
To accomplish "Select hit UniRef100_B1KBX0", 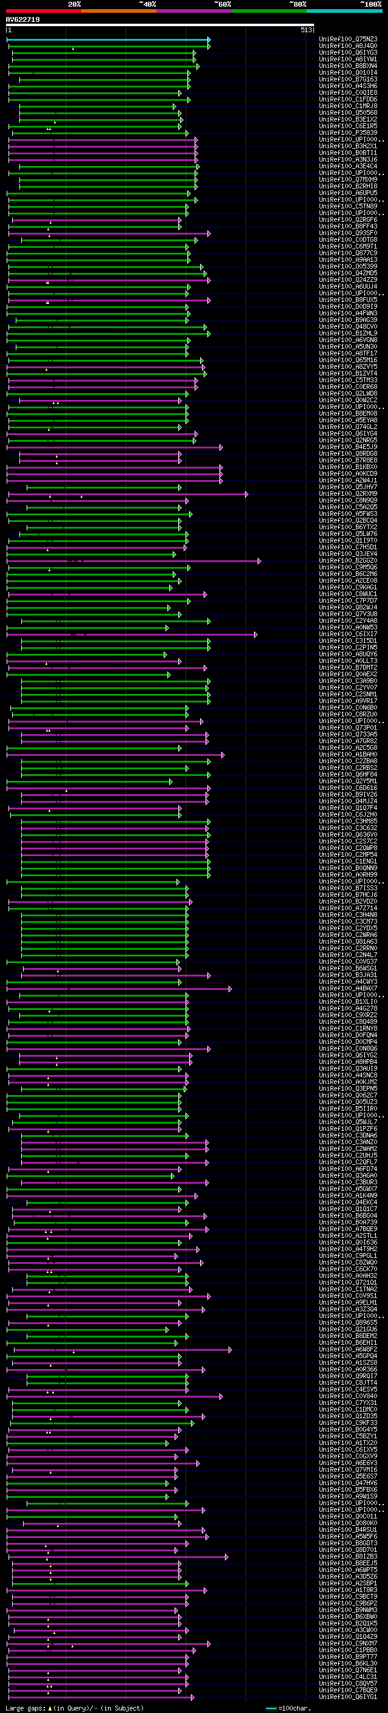I will tap(348, 467).
